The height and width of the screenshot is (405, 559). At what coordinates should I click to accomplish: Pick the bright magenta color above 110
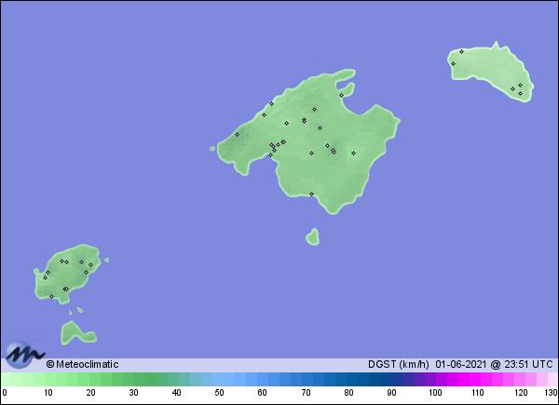tap(474, 379)
